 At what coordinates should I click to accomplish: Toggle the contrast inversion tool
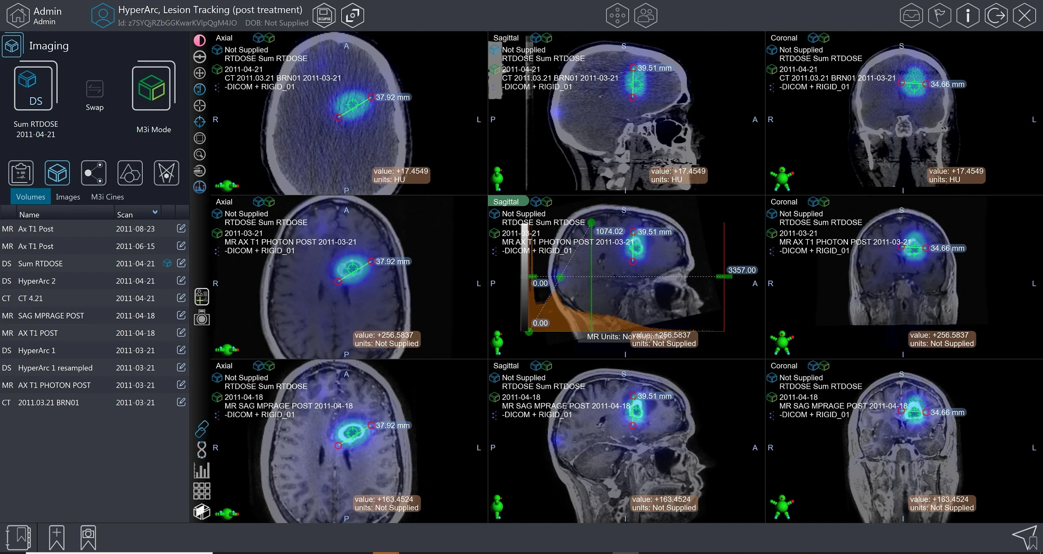point(200,40)
